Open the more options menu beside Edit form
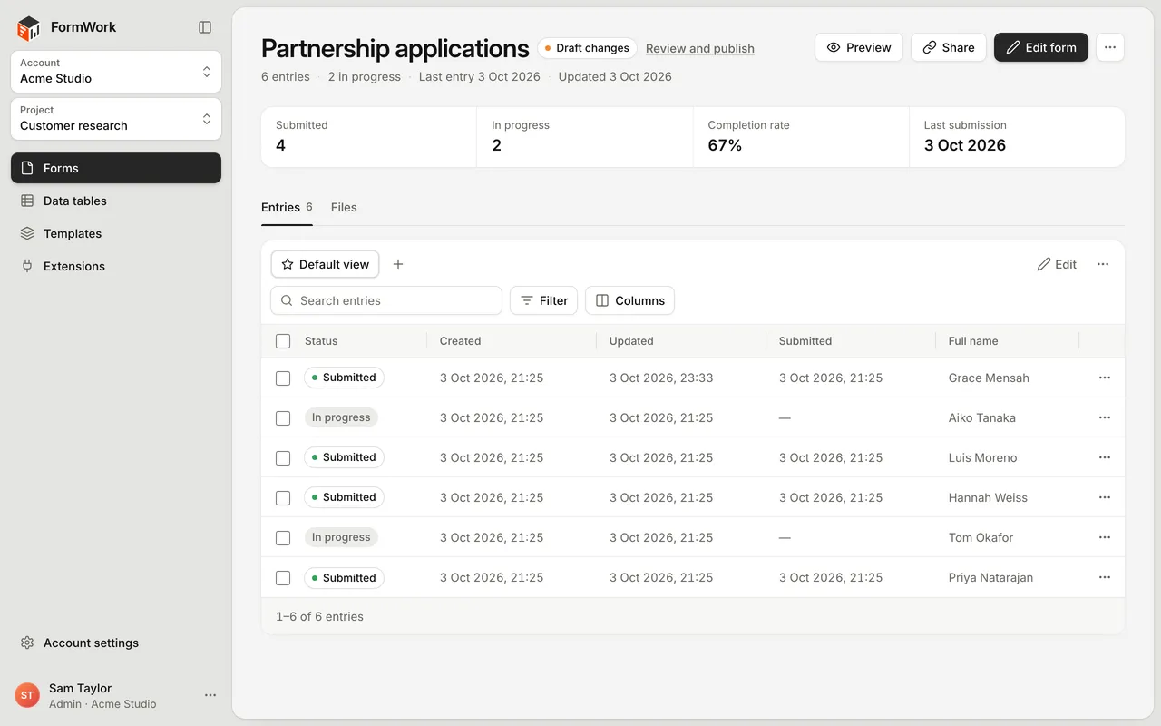Screen dimensions: 1161x726 point(1110,47)
